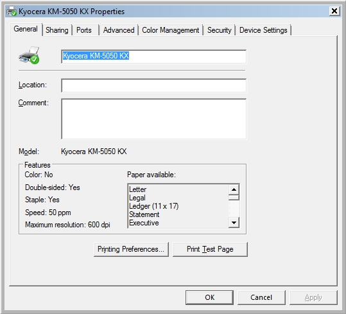The image size is (346, 314).
Task: Click the 'Double-sided: Yes' text
Action: pos(53,188)
